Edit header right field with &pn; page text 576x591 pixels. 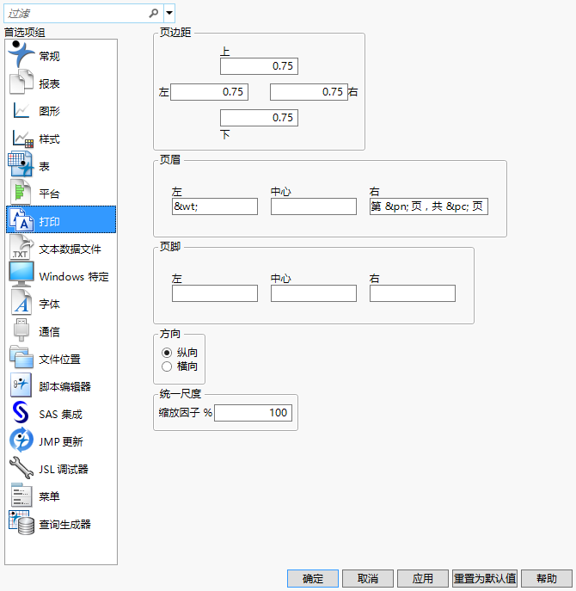(429, 206)
